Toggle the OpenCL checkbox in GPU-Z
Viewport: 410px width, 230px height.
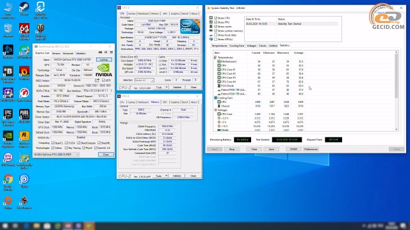[53, 143]
